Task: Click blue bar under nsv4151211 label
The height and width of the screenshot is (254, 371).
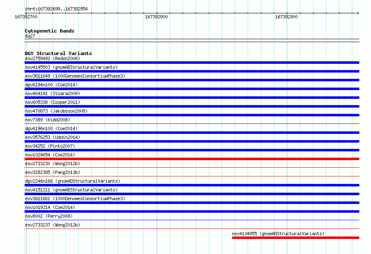Action: coord(192,194)
